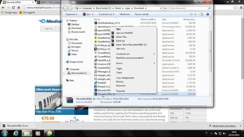Open Chrome from the taskbar
Screen dimensions: 244x137
(49, 133)
